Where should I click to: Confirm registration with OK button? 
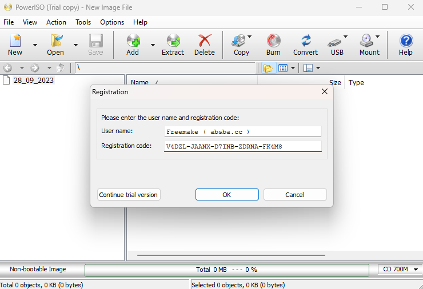(x=227, y=195)
